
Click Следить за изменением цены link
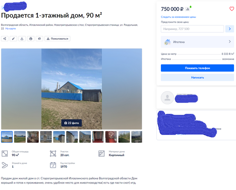(178, 17)
